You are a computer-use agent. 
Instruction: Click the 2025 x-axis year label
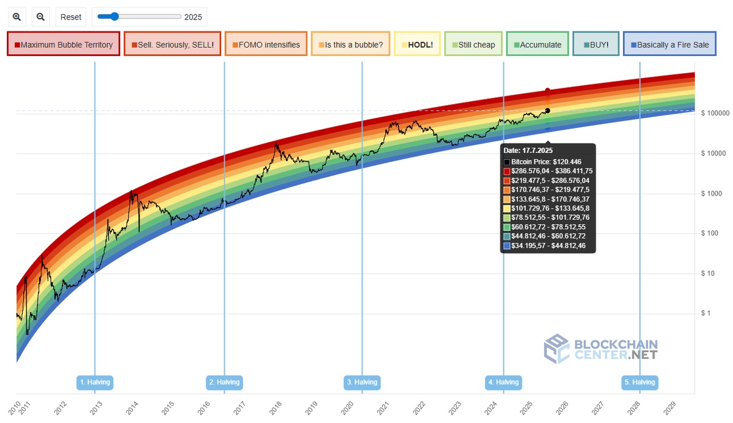coord(526,408)
